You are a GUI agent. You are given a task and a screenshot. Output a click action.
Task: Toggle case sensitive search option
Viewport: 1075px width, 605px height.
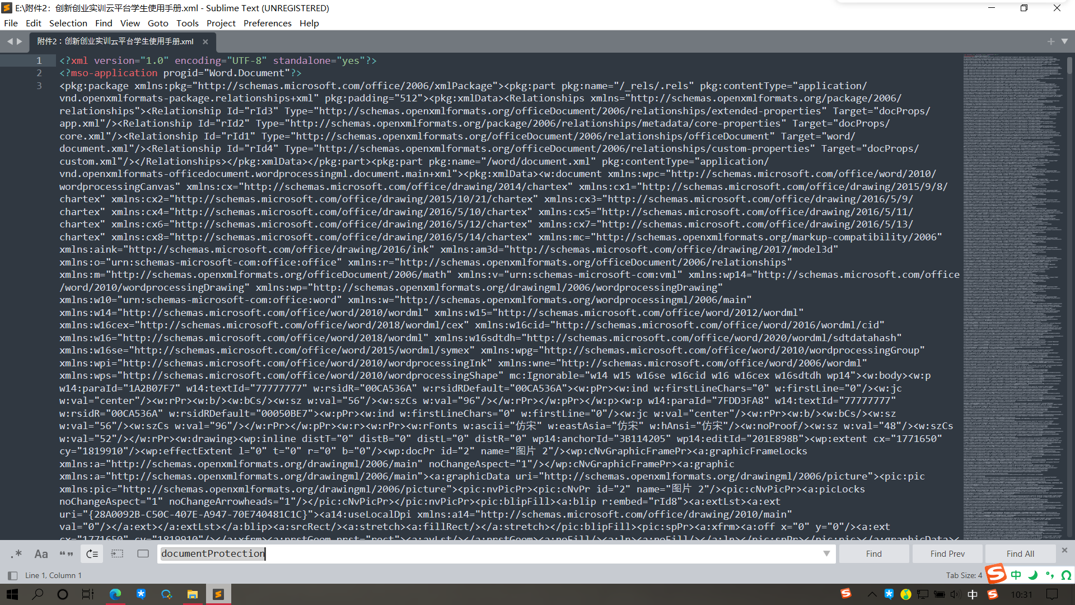tap(41, 553)
